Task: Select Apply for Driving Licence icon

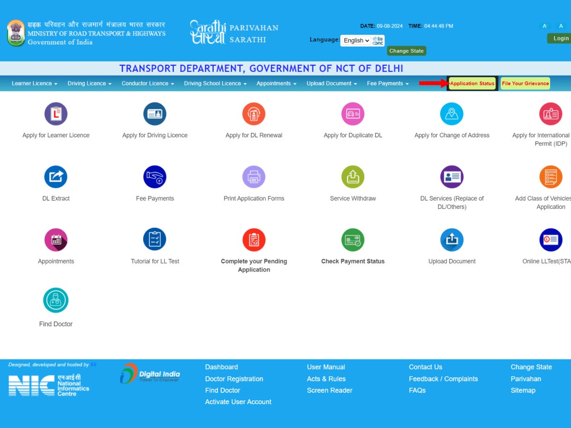Action: tap(155, 114)
